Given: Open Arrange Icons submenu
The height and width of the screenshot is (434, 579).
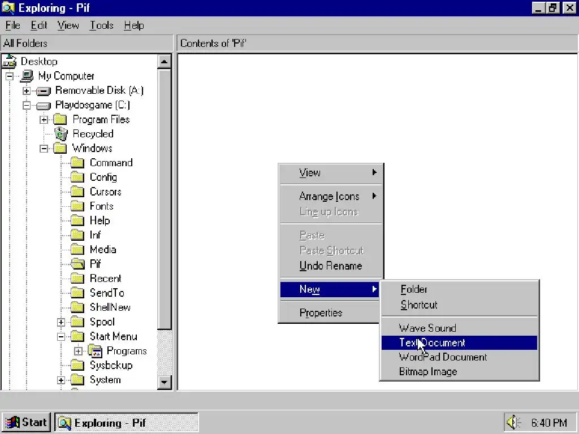Looking at the screenshot, I should tap(331, 196).
